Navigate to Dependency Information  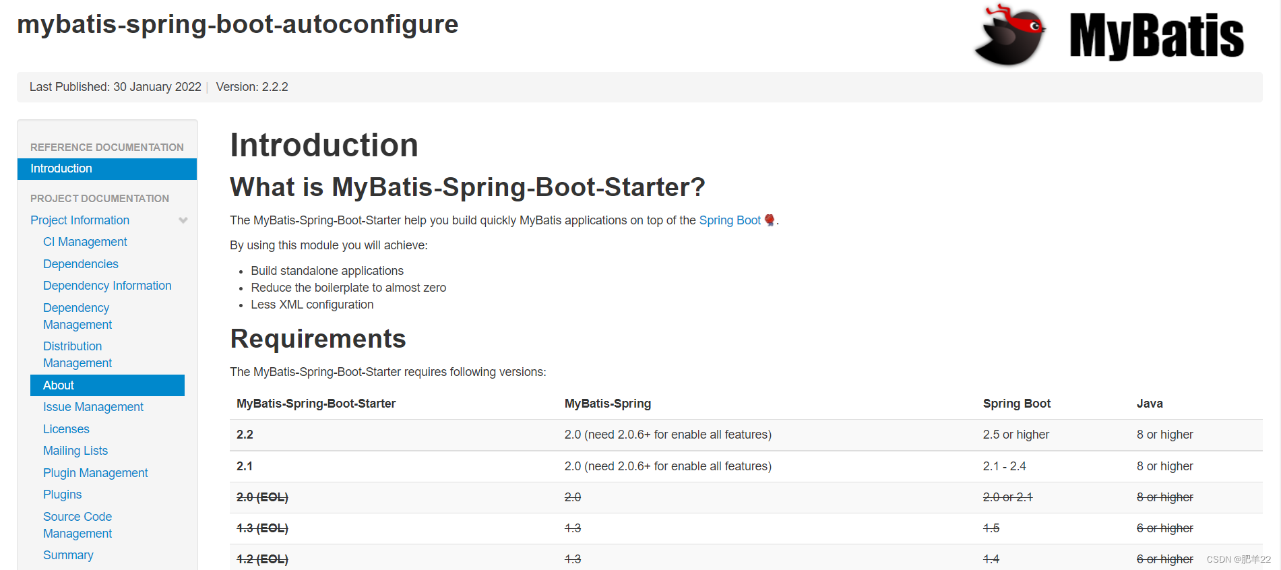[107, 286]
